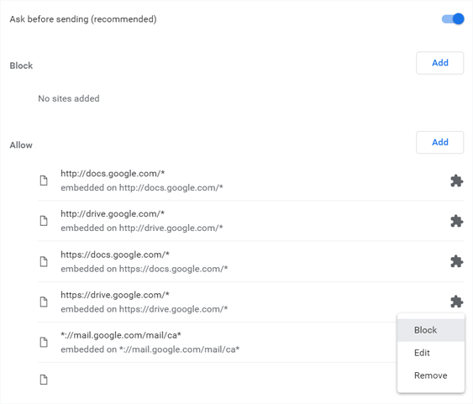This screenshot has width=473, height=404.
Task: Toggle Ask before sending switch off
Action: [x=453, y=19]
